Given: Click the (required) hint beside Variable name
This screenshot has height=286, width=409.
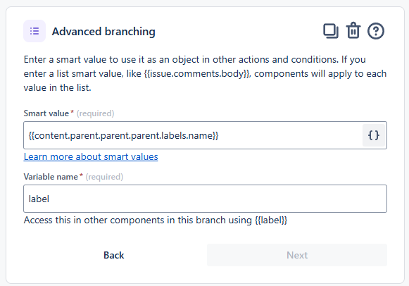Looking at the screenshot, I should pyautogui.click(x=104, y=177).
